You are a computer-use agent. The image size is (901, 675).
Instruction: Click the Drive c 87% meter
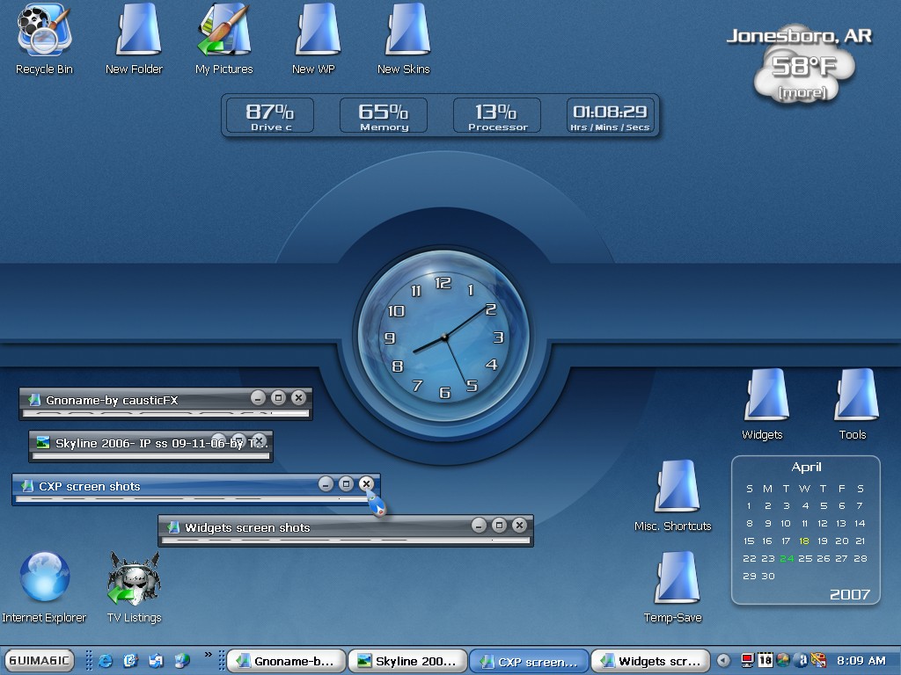(x=270, y=115)
